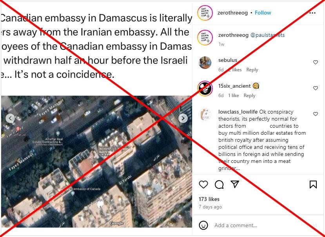This screenshot has width=325, height=237.
Task: Reply to 15six_ancient's comment
Action: [249, 96]
